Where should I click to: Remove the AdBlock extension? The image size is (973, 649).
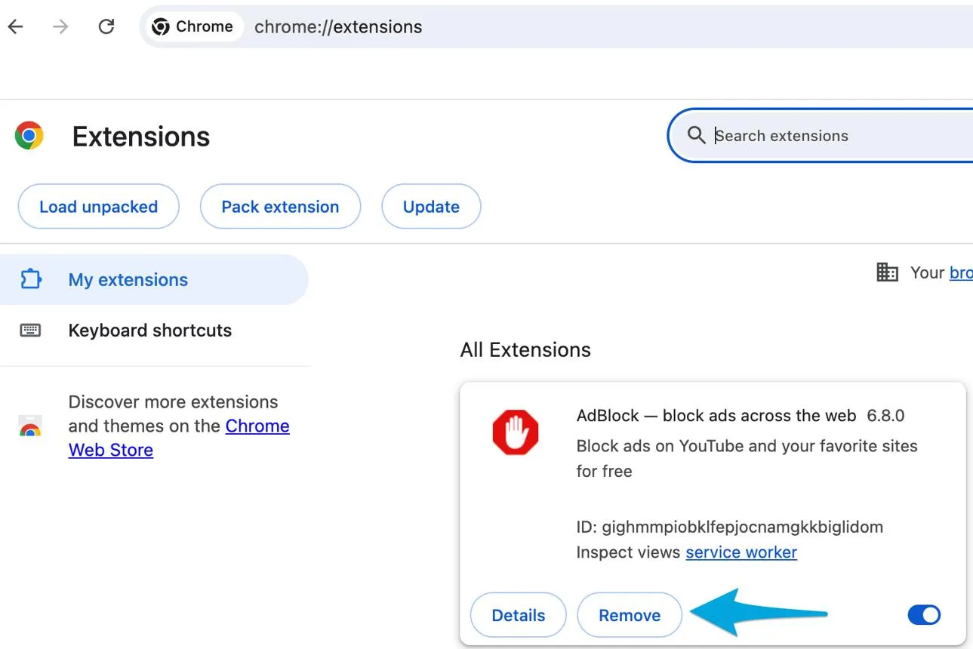(x=630, y=615)
